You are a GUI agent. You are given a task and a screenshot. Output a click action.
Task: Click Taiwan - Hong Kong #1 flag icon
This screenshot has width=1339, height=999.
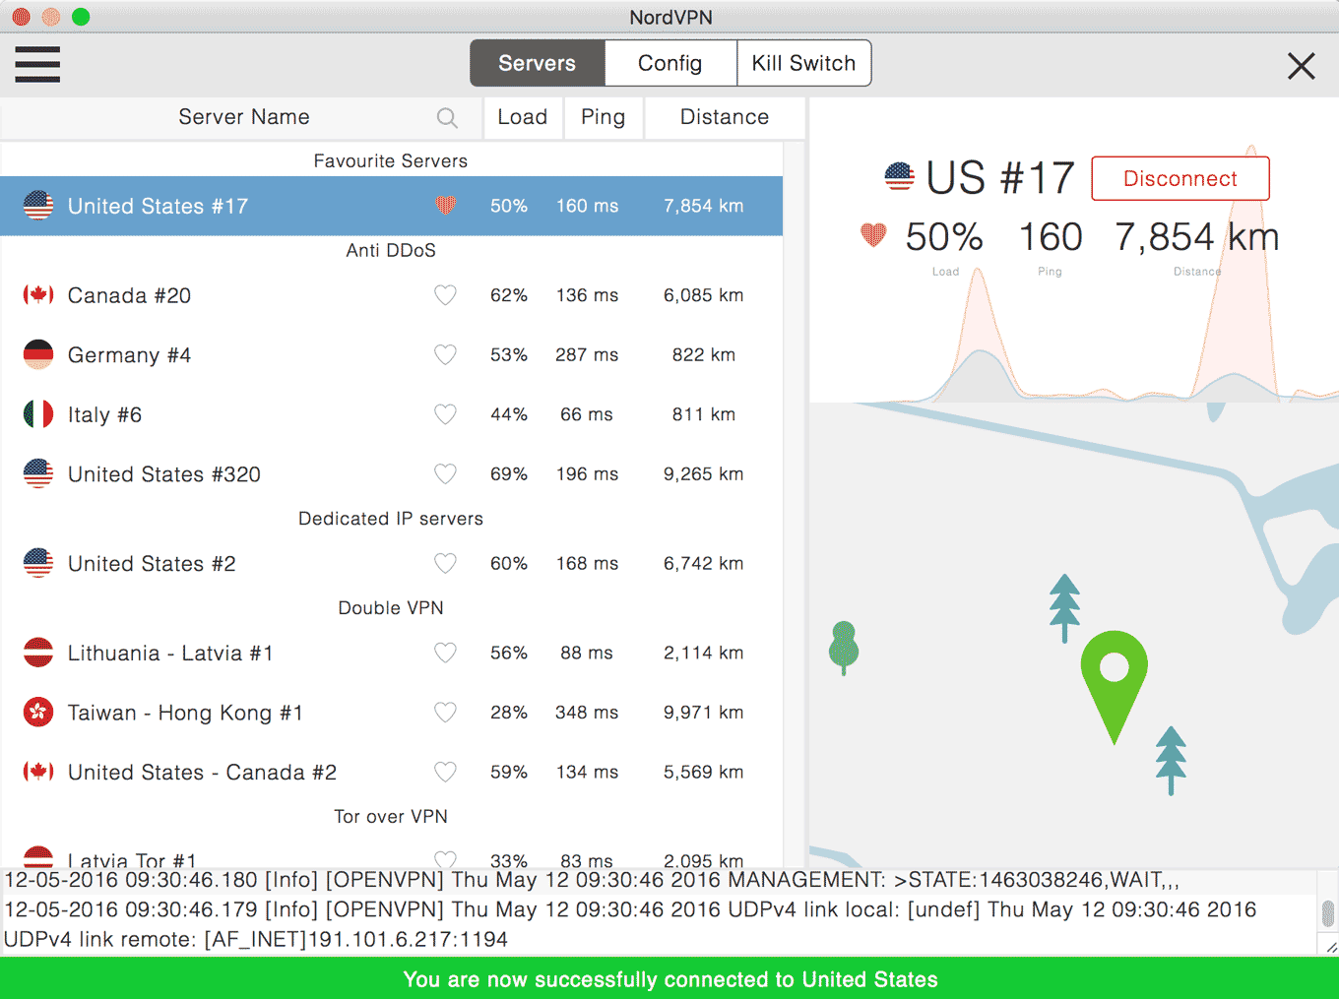38,713
